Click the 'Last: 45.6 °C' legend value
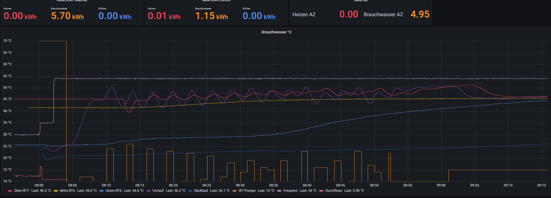The image size is (551, 198). pos(87,191)
